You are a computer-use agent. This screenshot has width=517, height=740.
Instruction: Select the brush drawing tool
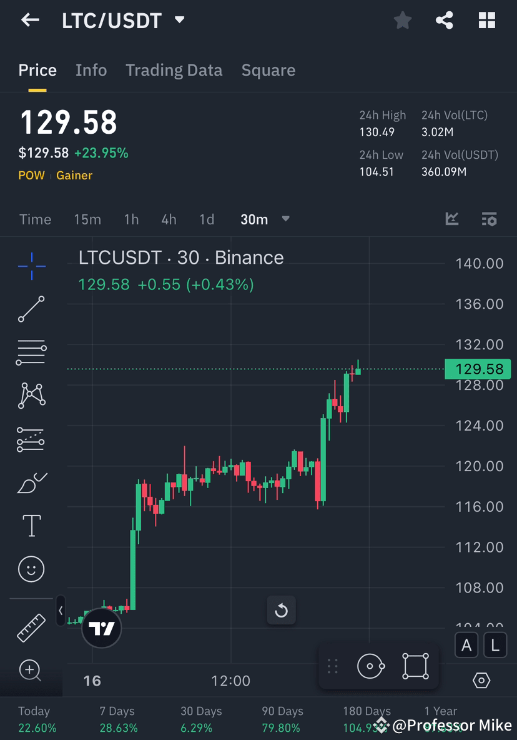click(x=31, y=482)
